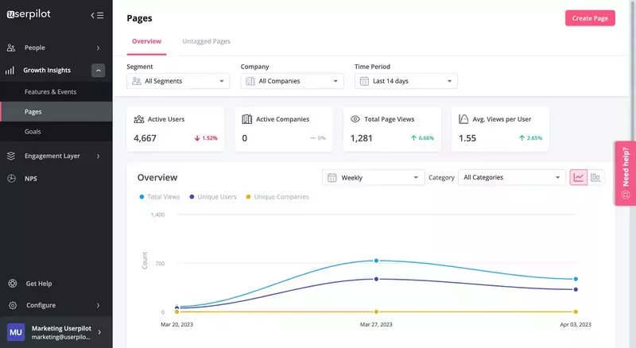Viewport: 636px width, 348px height.
Task: Open the Weekly interval dropdown
Action: pyautogui.click(x=372, y=178)
